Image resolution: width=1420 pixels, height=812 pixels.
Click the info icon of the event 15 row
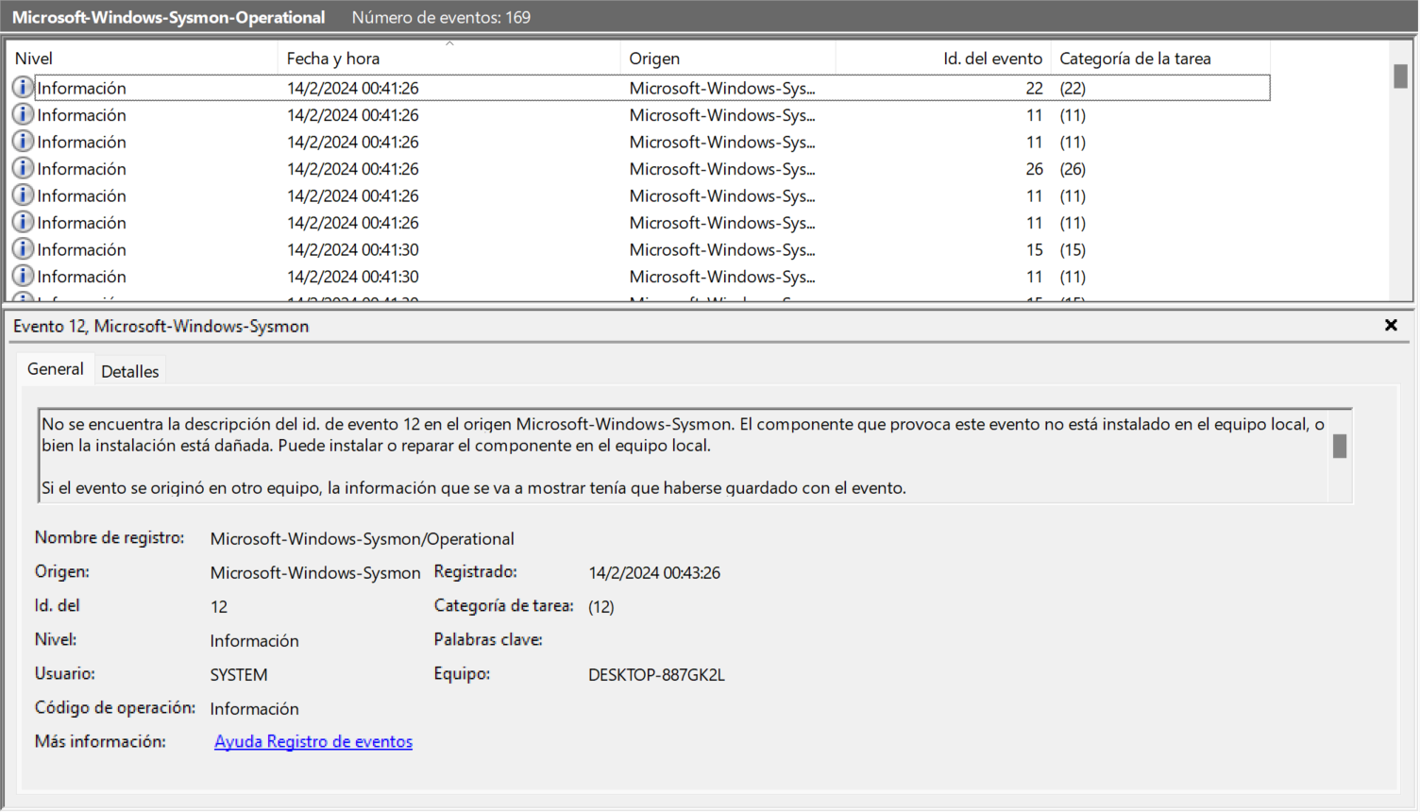pyautogui.click(x=23, y=250)
